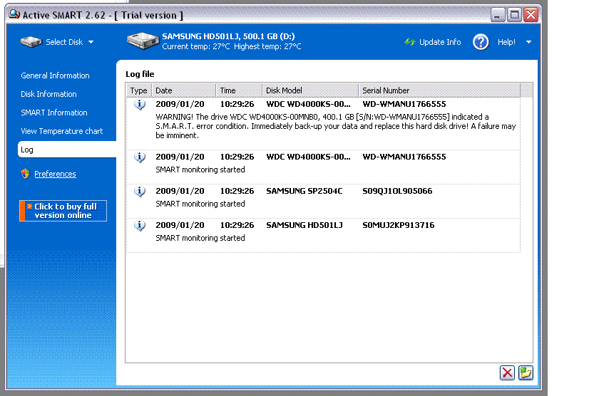Click info icon of SAMSUNG SP2504C entry
The width and height of the screenshot is (599, 396).
[140, 191]
